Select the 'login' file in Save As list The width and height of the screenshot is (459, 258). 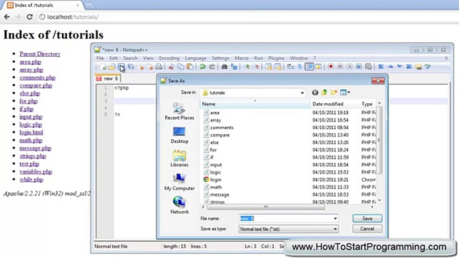click(216, 180)
